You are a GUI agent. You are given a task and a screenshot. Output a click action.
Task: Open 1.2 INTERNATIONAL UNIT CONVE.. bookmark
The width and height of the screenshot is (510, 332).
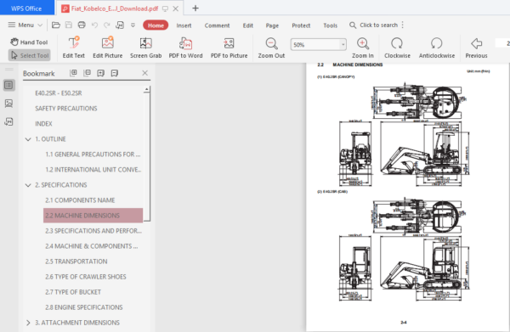point(93,170)
